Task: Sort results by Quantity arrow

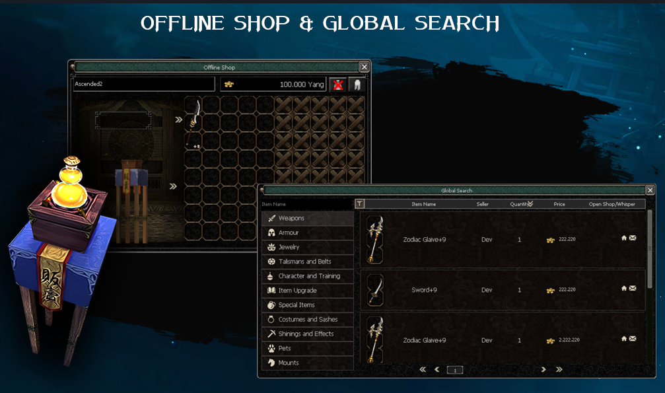Action: (x=530, y=204)
